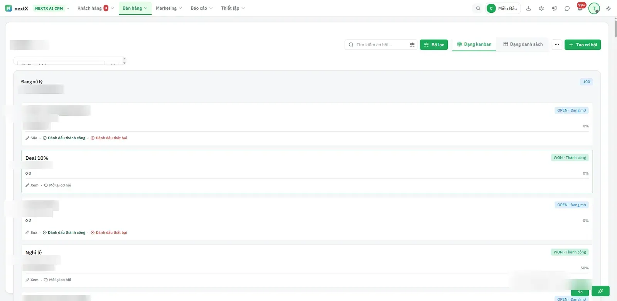The image size is (617, 301).
Task: Expand the NEXTX AI CRM workspace switcher
Action: point(52,8)
